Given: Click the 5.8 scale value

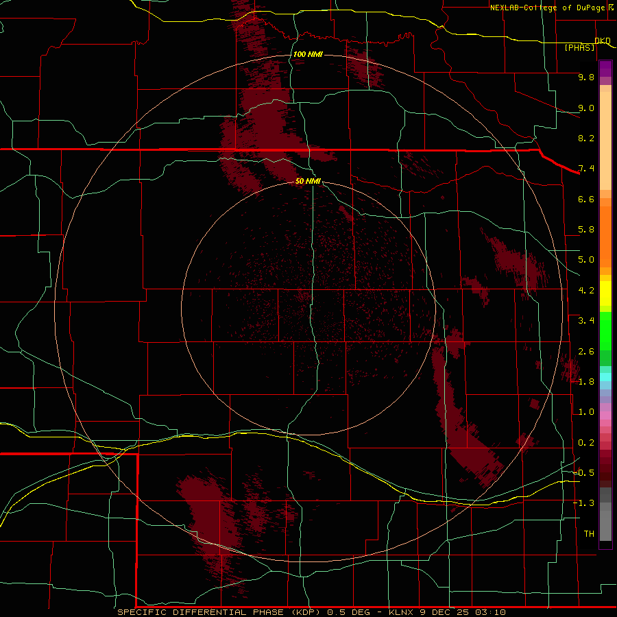Looking at the screenshot, I should tap(586, 230).
